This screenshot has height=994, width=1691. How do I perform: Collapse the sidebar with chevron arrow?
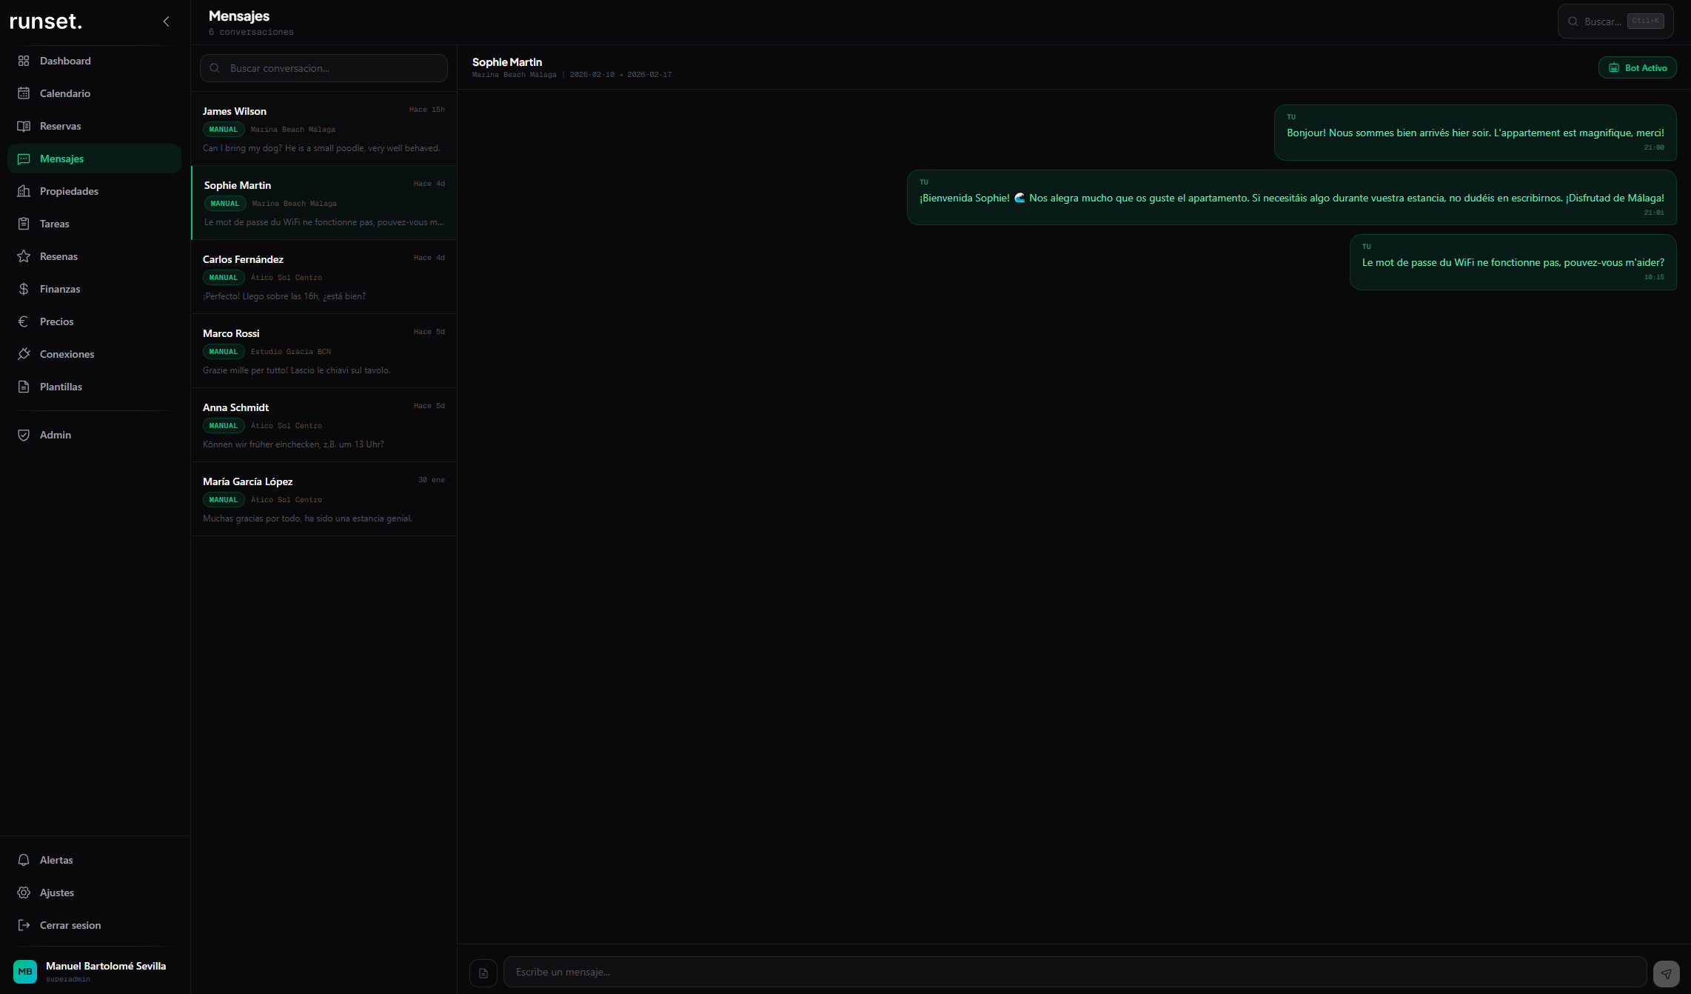166,21
